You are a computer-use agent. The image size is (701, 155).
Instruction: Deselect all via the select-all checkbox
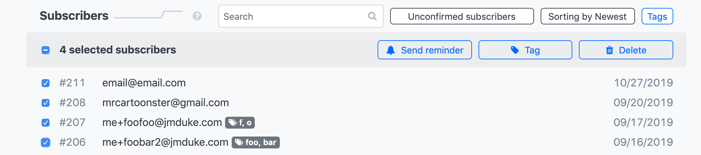(x=46, y=50)
